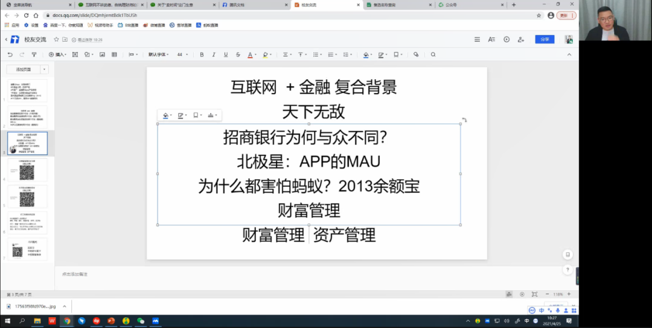Toggle bold text formatting
The height and width of the screenshot is (328, 652).
(x=202, y=54)
